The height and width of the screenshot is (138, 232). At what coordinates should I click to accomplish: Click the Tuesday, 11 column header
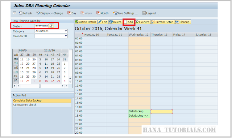pos(117,35)
